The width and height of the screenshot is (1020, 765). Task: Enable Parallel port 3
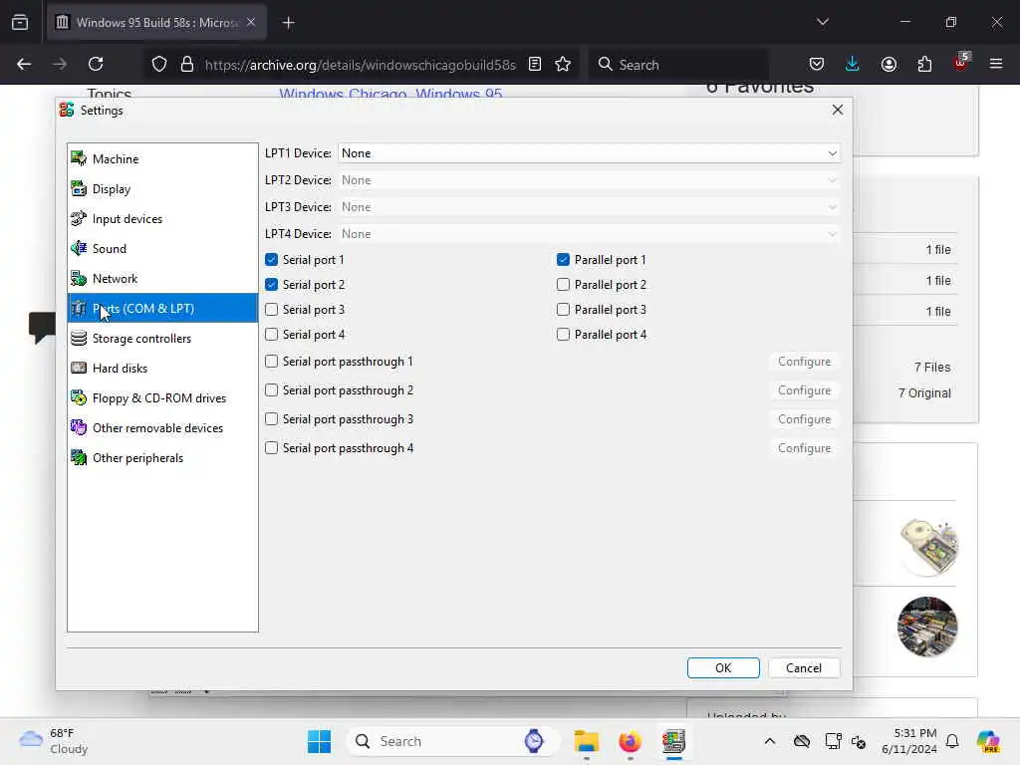click(564, 310)
